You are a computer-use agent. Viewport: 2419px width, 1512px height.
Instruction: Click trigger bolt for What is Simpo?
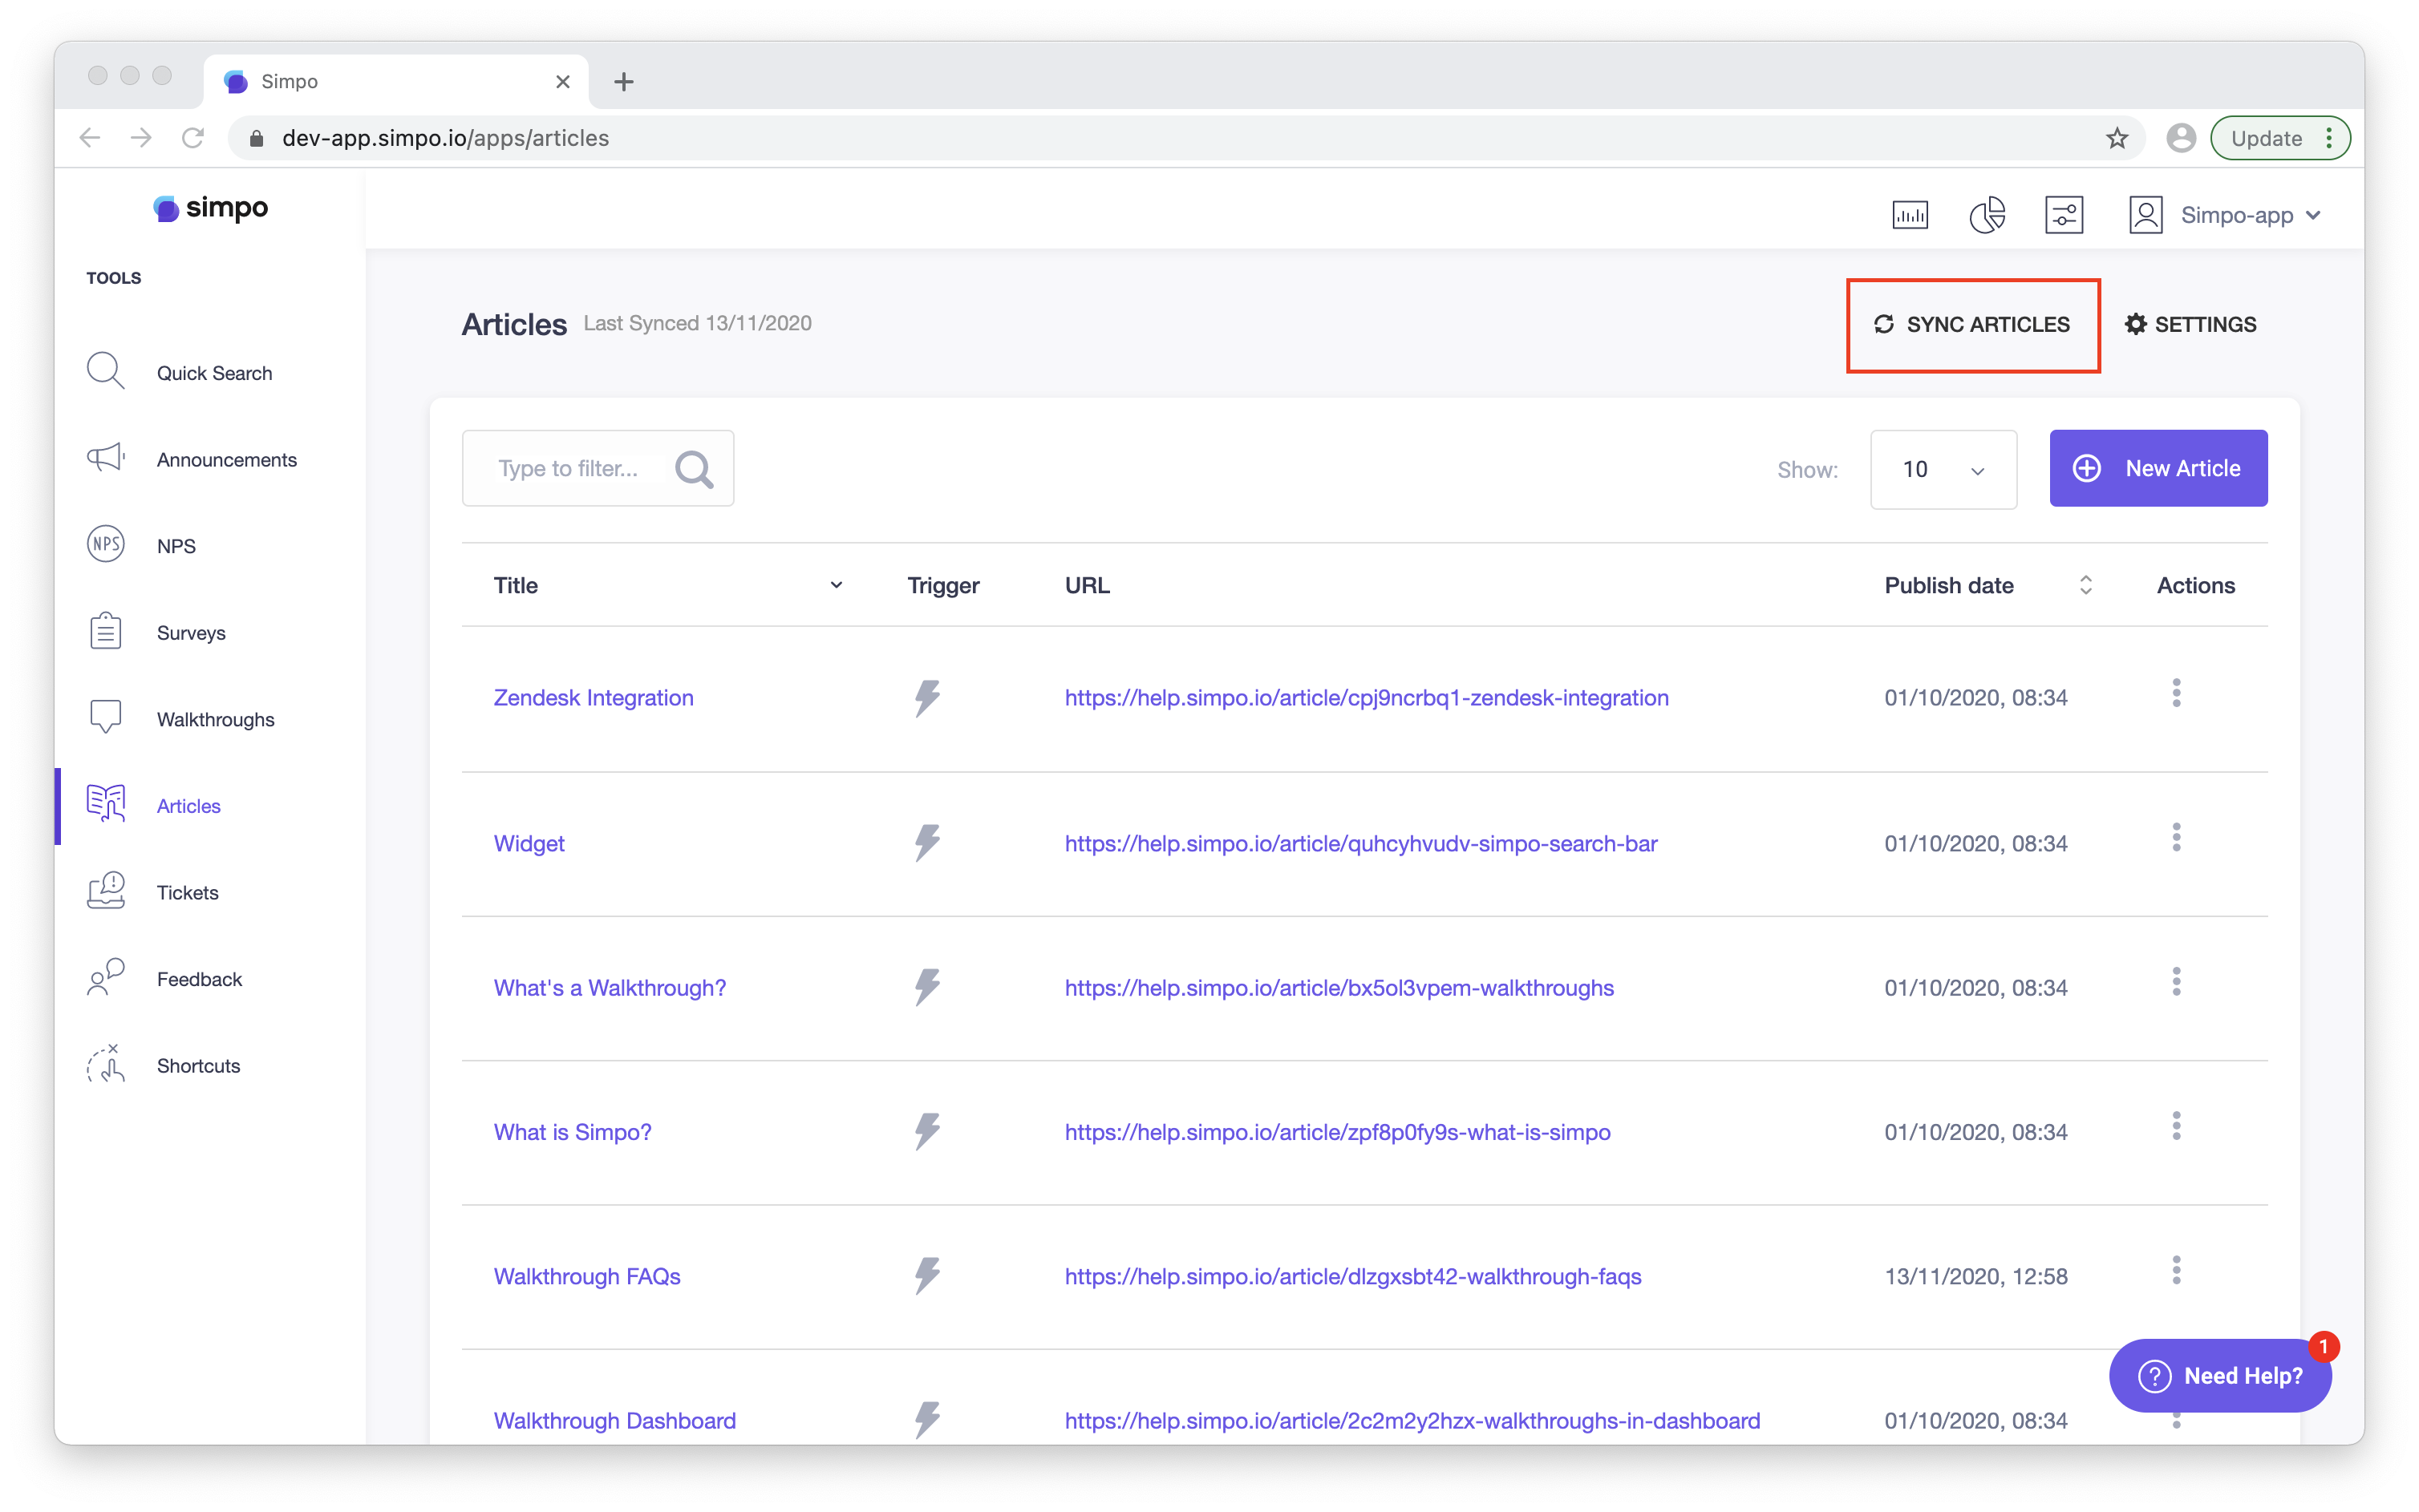(x=926, y=1131)
